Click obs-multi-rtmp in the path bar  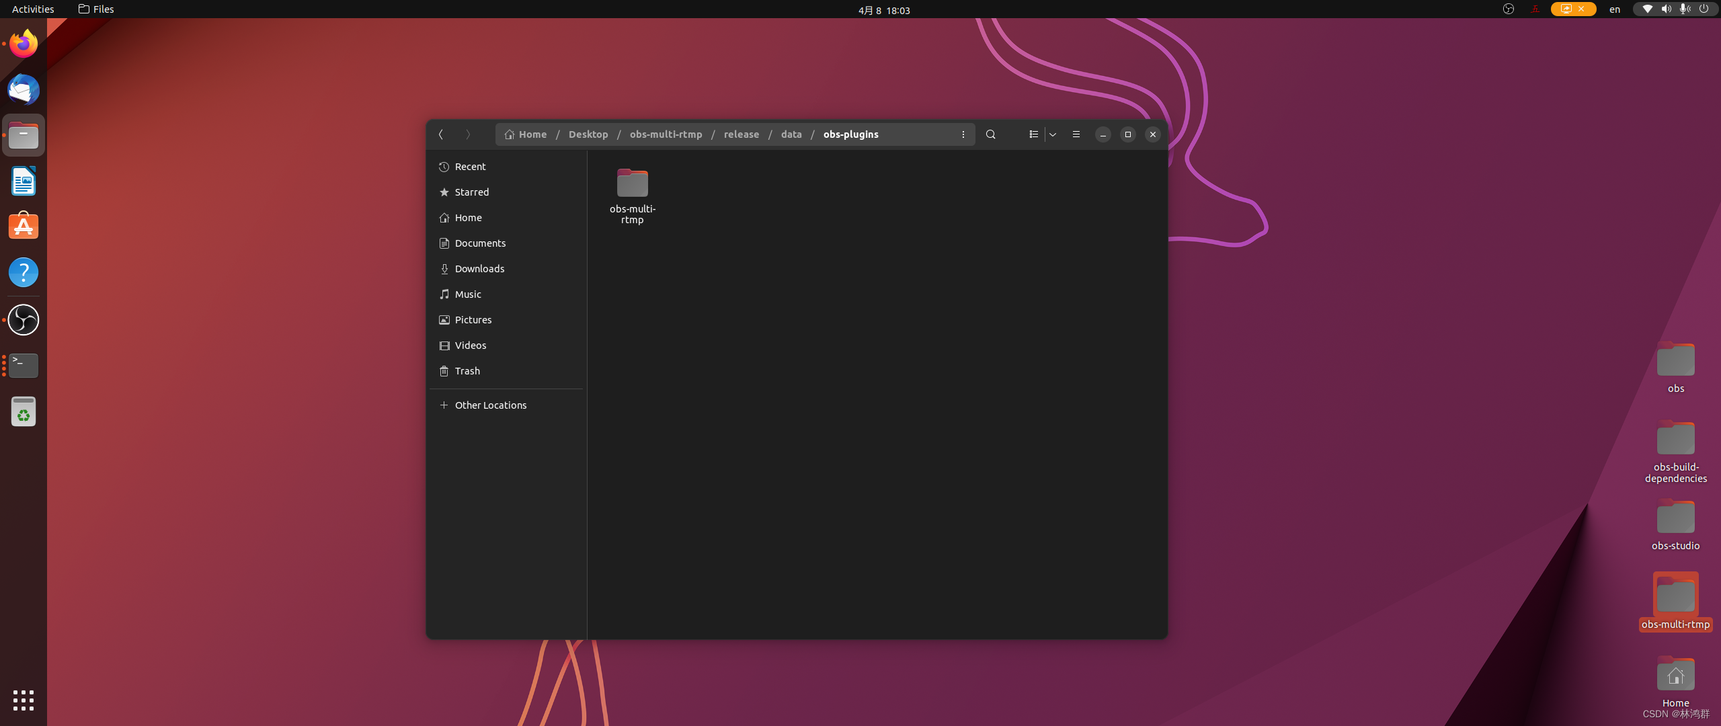click(666, 134)
